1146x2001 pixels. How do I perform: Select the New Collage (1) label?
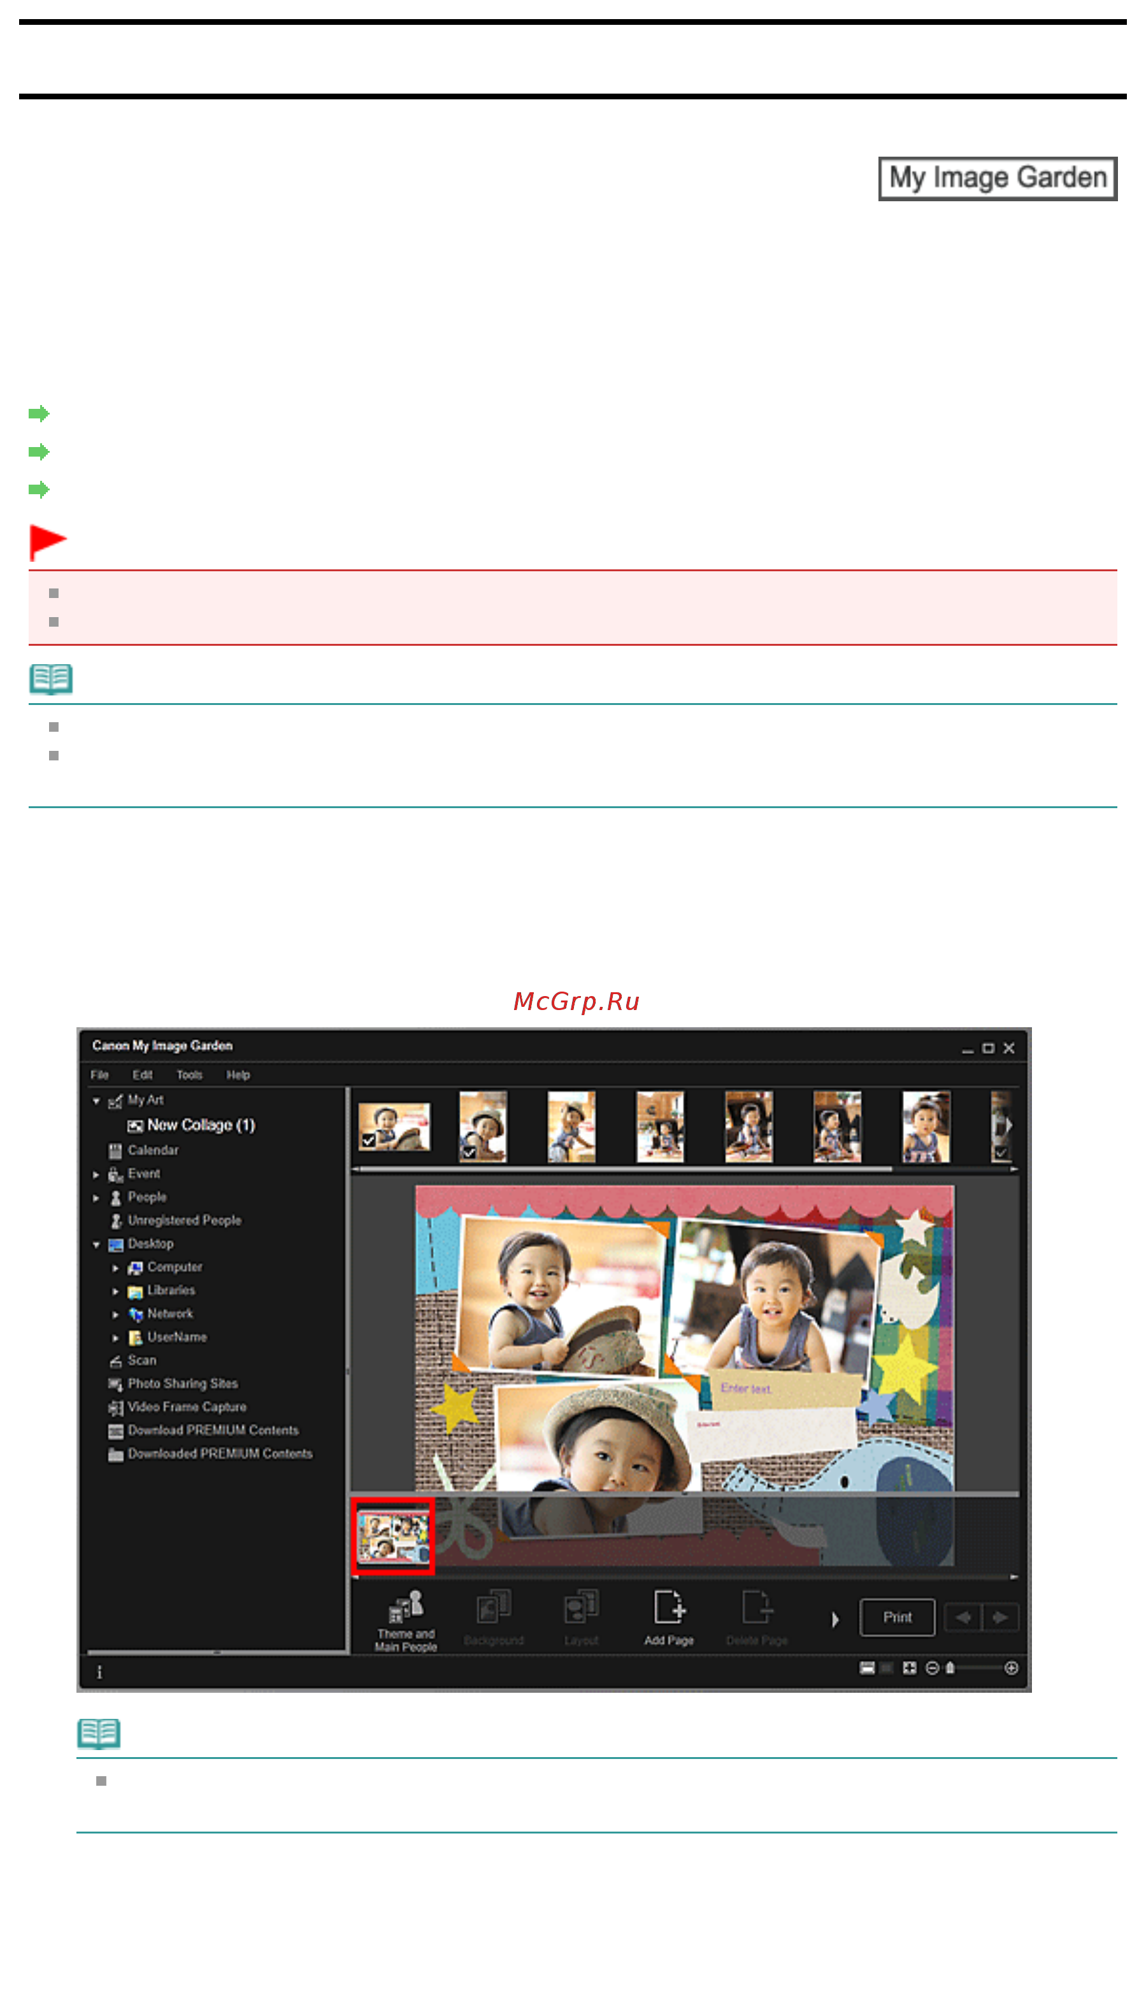coord(201,1126)
